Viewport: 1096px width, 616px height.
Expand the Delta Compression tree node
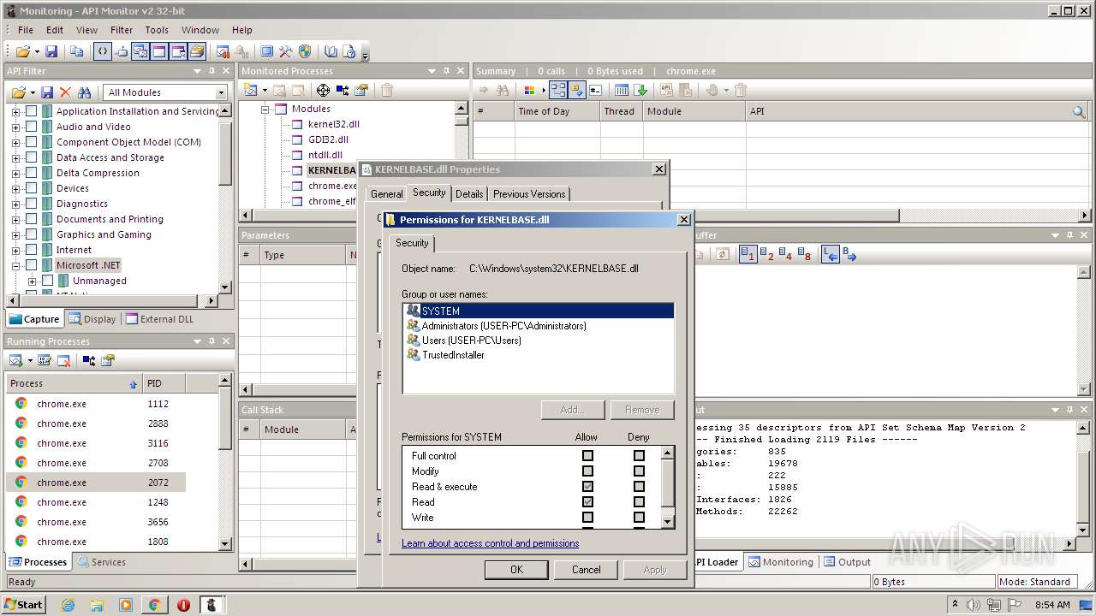(x=15, y=173)
